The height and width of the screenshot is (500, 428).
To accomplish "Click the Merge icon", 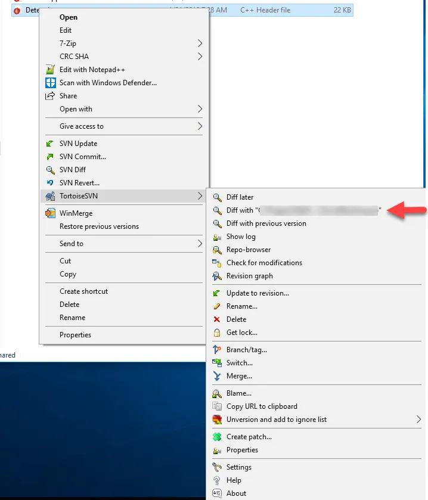I will 217,376.
